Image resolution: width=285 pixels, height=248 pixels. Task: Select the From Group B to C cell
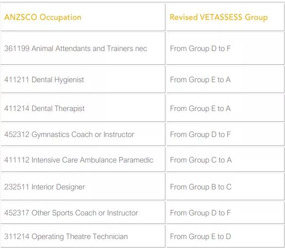point(201,187)
